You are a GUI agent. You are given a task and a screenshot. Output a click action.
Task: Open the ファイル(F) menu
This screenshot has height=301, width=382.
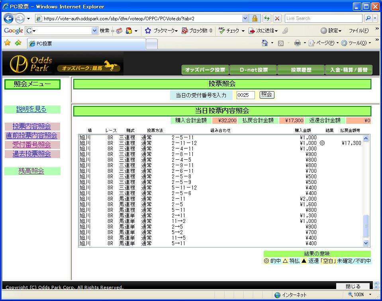[358, 31]
